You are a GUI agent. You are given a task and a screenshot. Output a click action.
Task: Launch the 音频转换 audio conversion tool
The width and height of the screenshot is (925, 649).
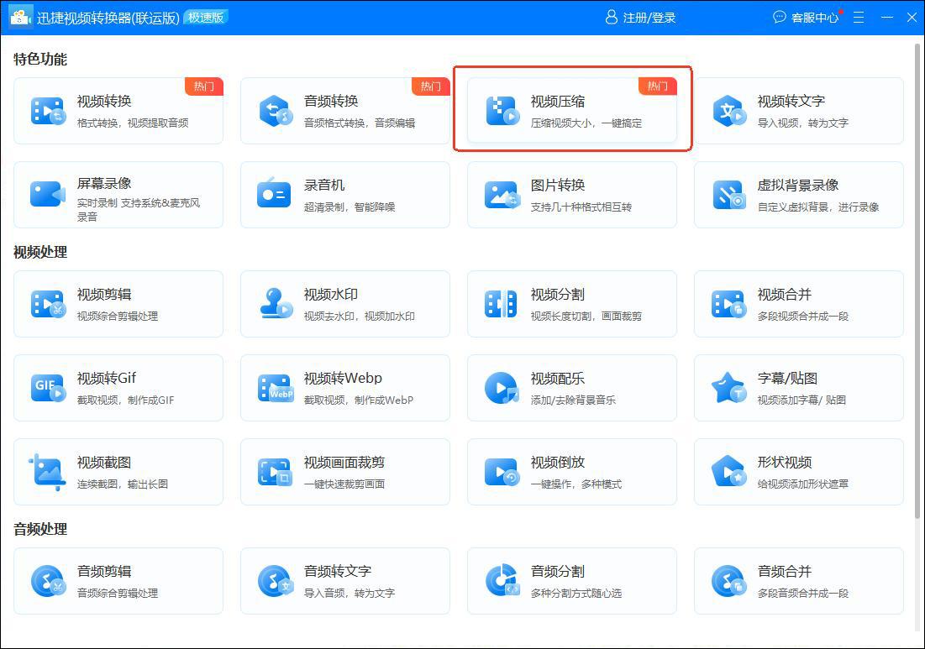tap(345, 111)
